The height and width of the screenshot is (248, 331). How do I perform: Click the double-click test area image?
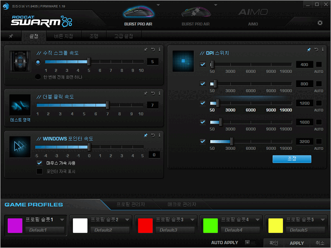(x=20, y=105)
